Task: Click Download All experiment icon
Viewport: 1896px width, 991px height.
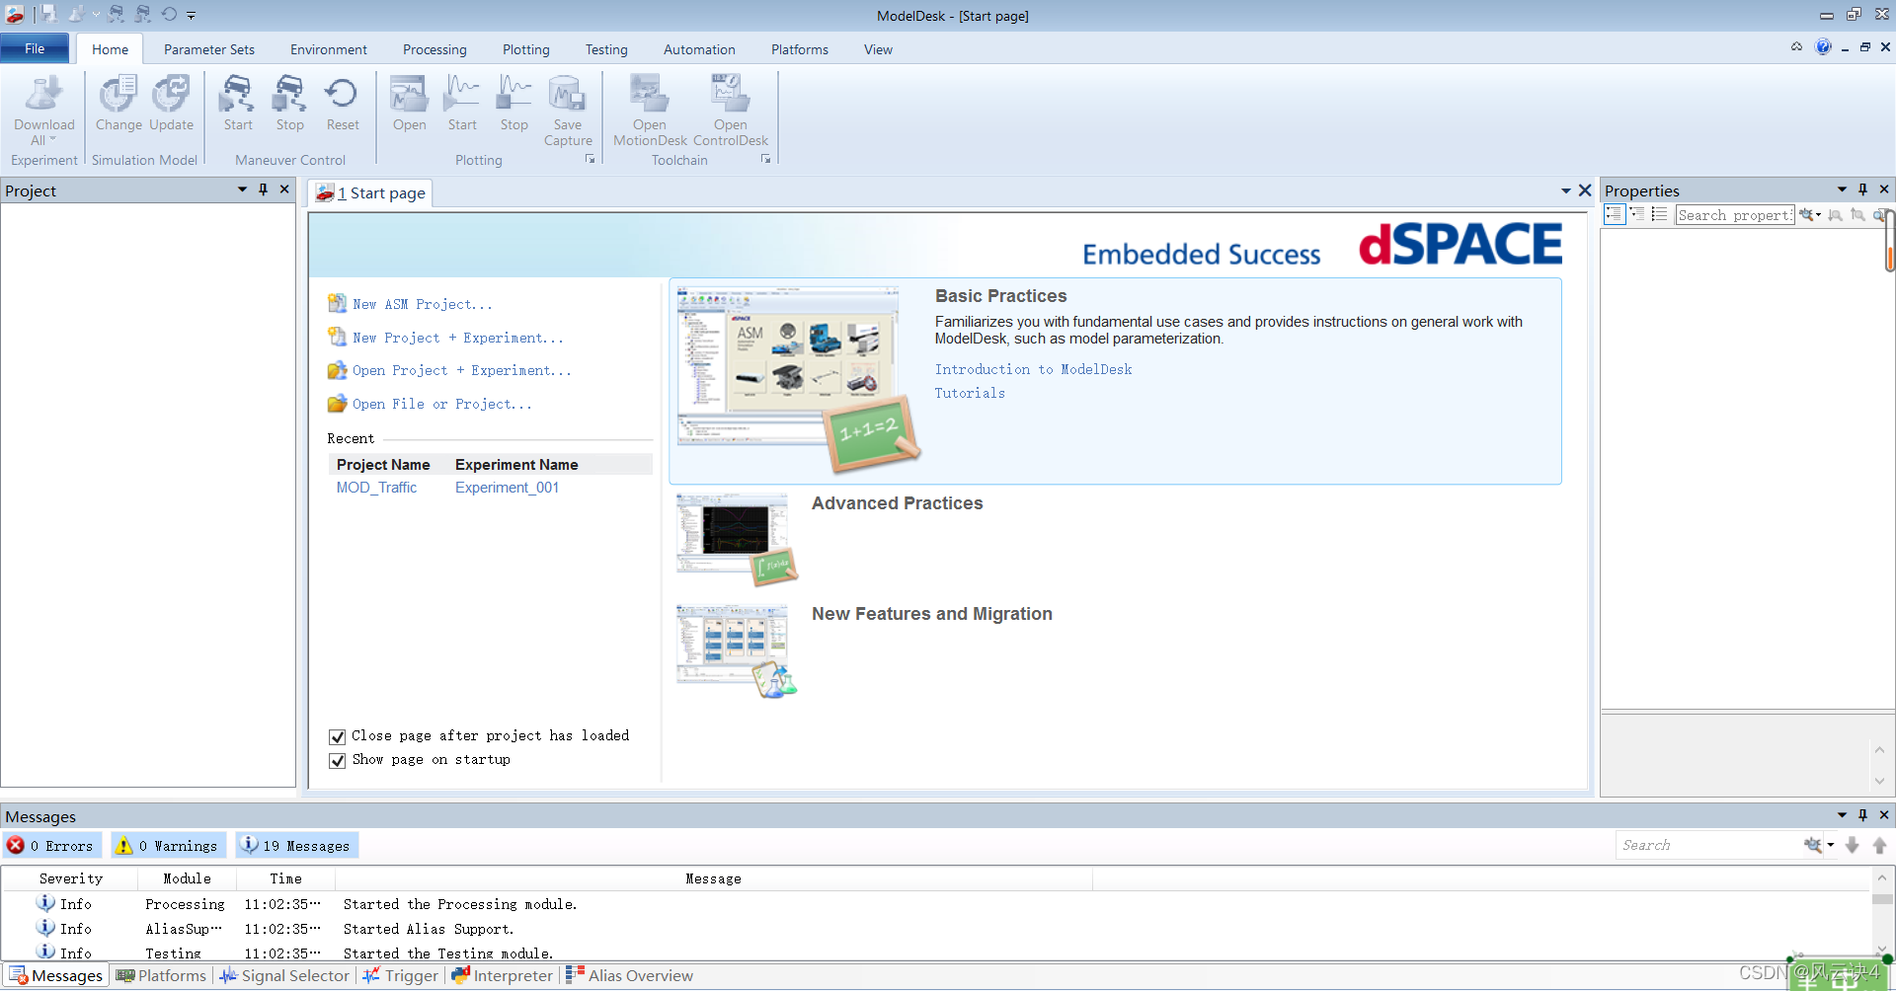Action: 43,95
